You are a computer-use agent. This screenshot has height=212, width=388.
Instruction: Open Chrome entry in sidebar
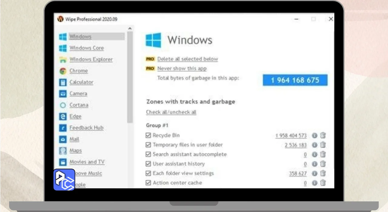point(79,71)
